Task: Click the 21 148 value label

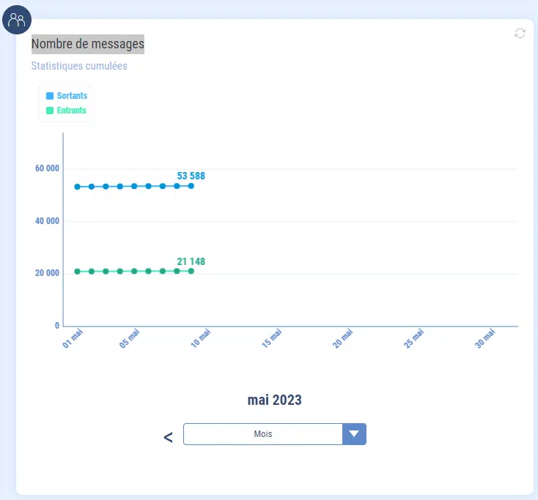Action: [191, 261]
